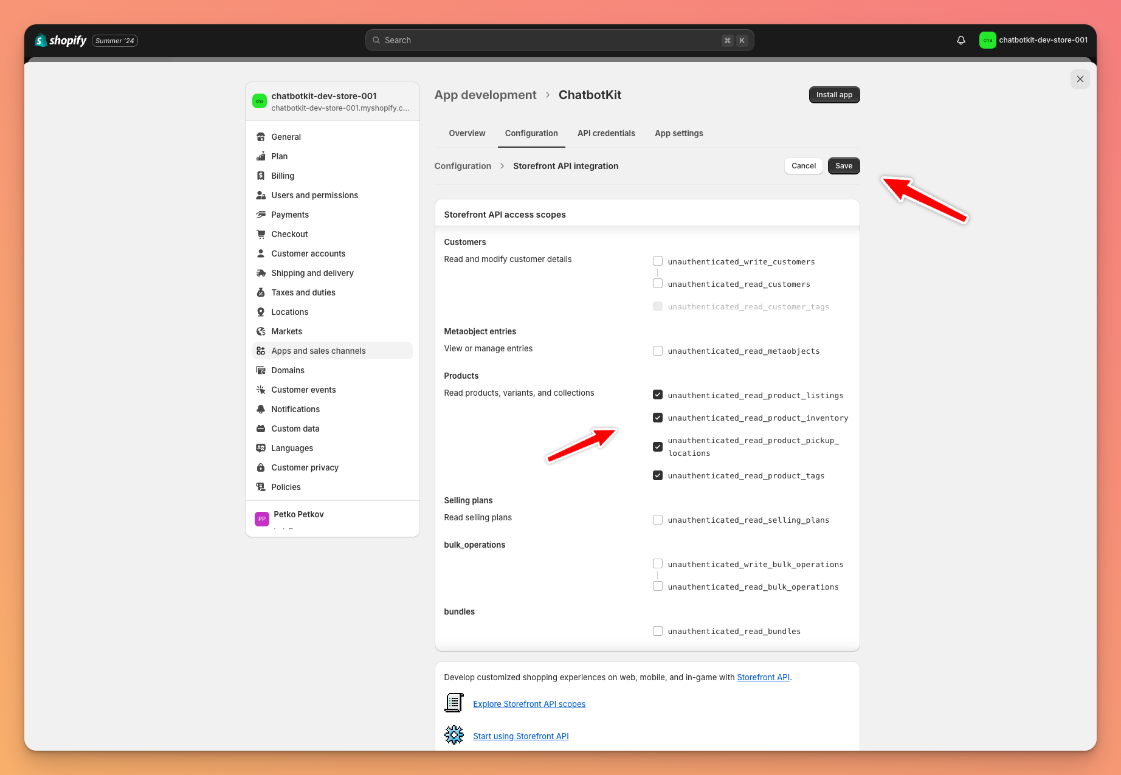The image size is (1121, 775).
Task: Uncheck unauthenticated_read_product_tags
Action: pos(658,475)
